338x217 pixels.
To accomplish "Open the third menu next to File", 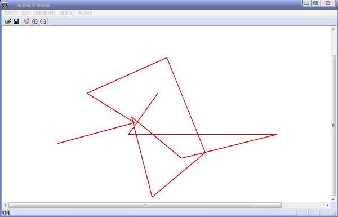I will [x=45, y=13].
